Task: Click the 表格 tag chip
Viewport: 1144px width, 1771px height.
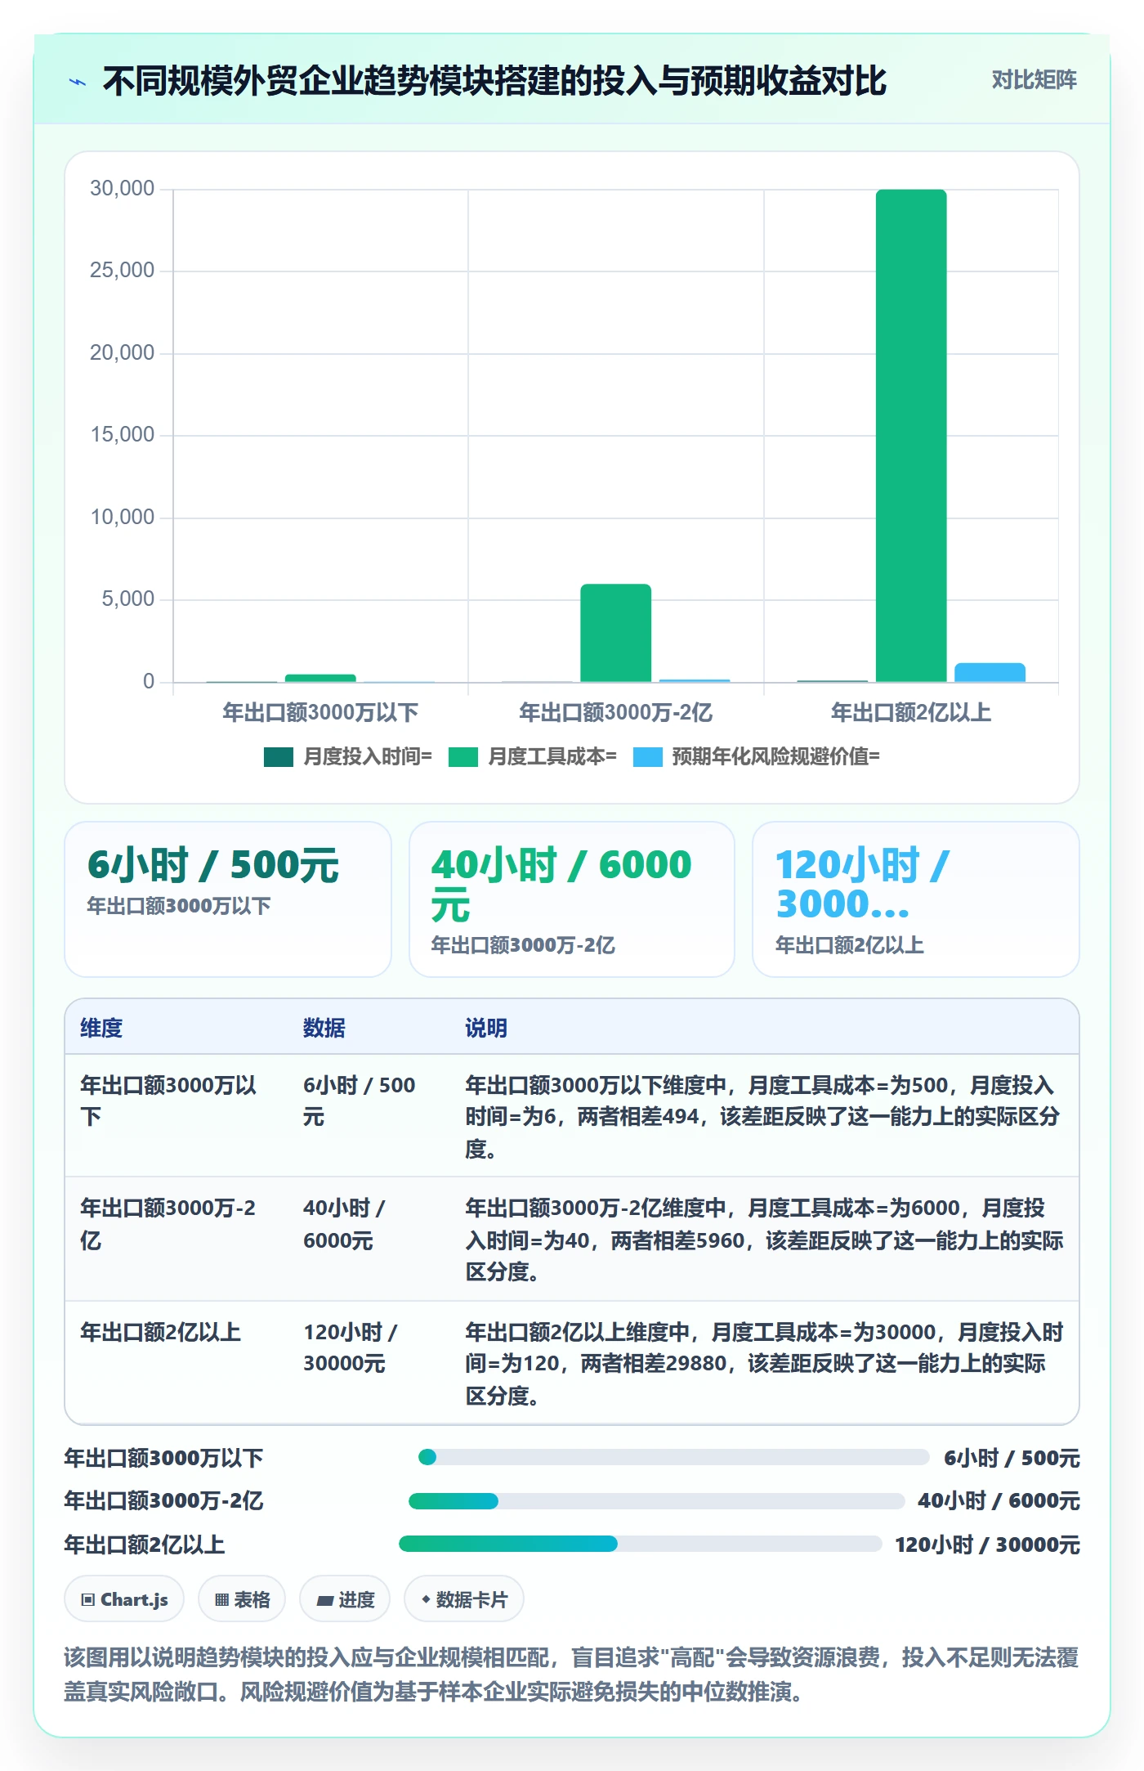Action: point(242,1598)
